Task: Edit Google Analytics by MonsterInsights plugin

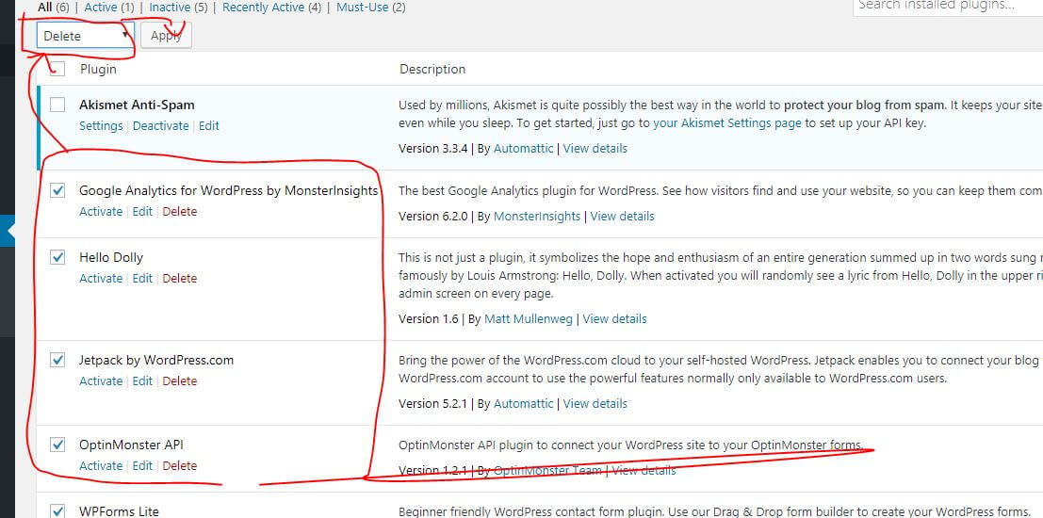Action: coord(142,212)
